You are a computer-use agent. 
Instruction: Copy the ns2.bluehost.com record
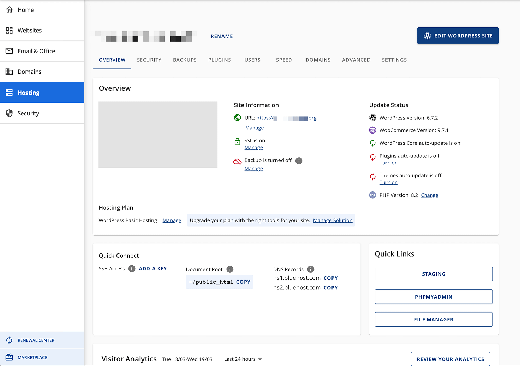pos(330,288)
